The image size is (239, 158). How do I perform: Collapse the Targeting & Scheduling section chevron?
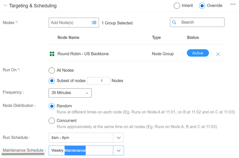[x=5, y=6]
